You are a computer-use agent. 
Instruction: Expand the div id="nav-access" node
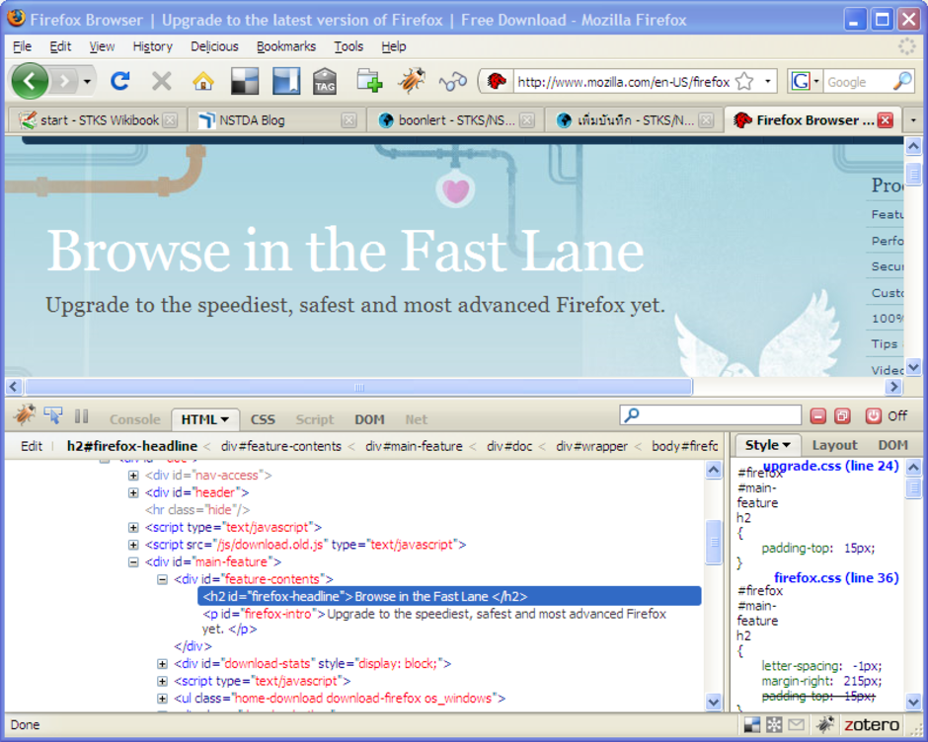(x=133, y=476)
